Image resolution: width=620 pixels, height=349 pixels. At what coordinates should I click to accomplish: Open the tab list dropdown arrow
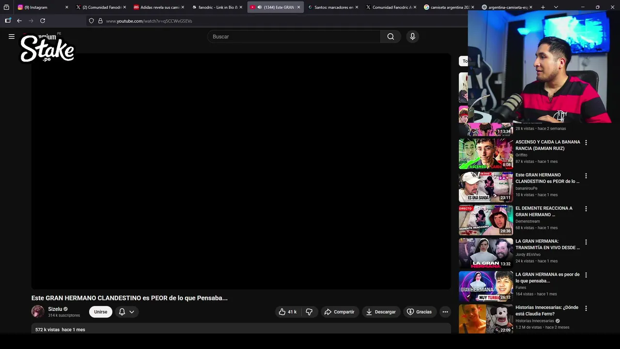[556, 7]
